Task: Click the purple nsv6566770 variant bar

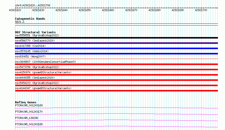Action: point(116,43)
